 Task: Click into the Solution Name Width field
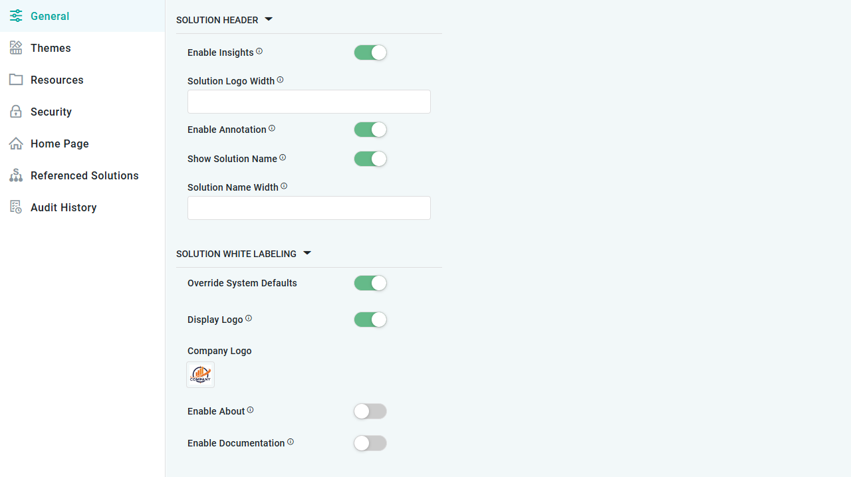(309, 208)
